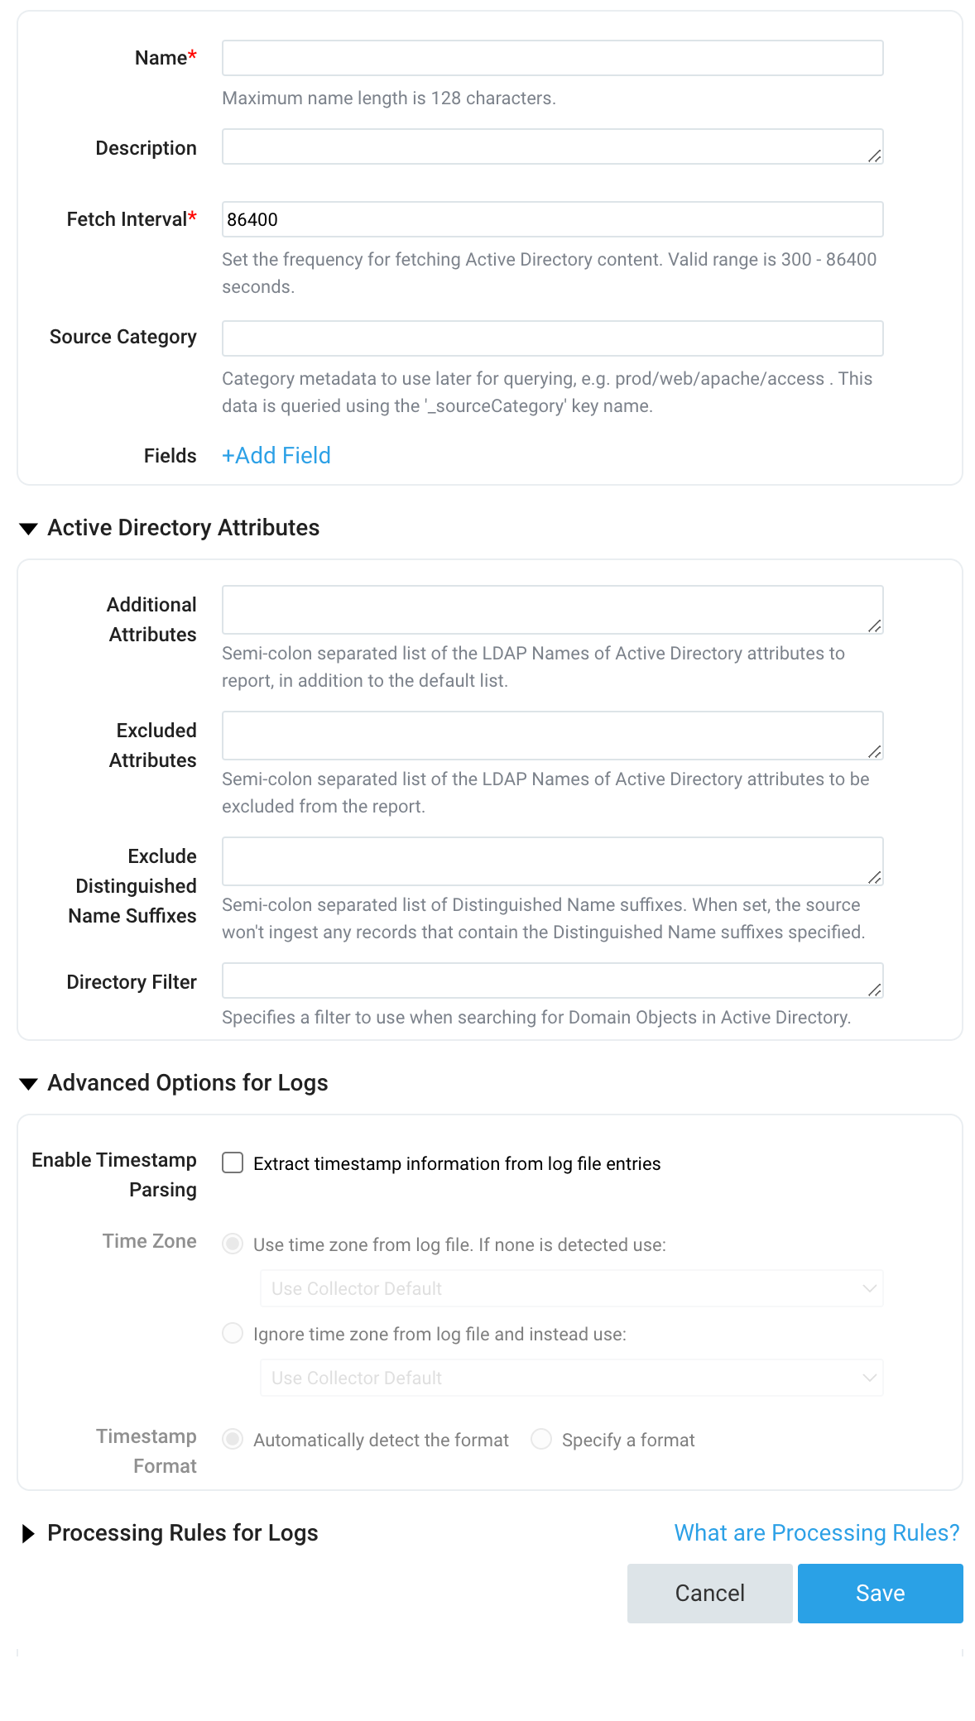The height and width of the screenshot is (1721, 975).
Task: Select the 'Specify a format' radio button
Action: point(541,1440)
